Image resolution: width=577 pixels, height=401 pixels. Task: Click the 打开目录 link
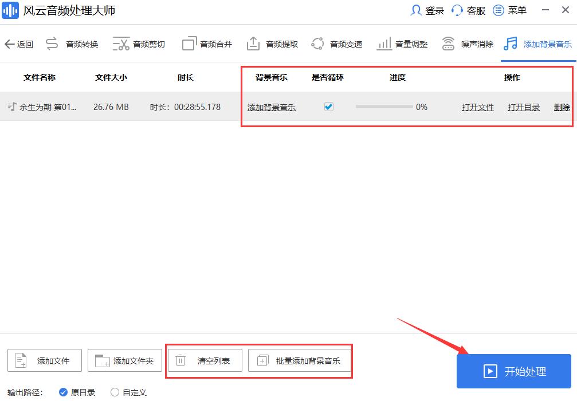[523, 107]
